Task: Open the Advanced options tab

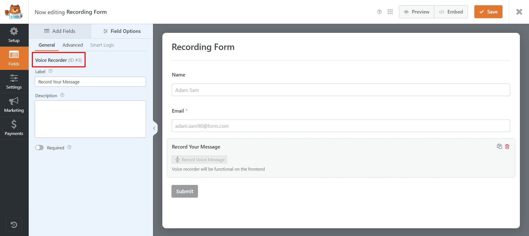Action: click(73, 45)
